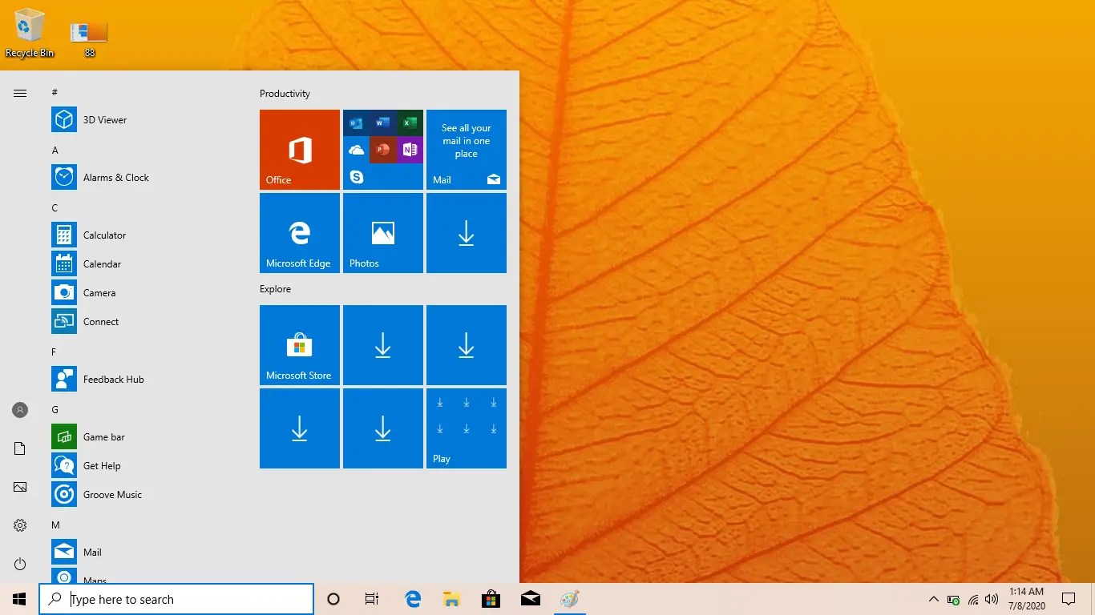
Task: Show hidden icons in system tray
Action: (933, 599)
